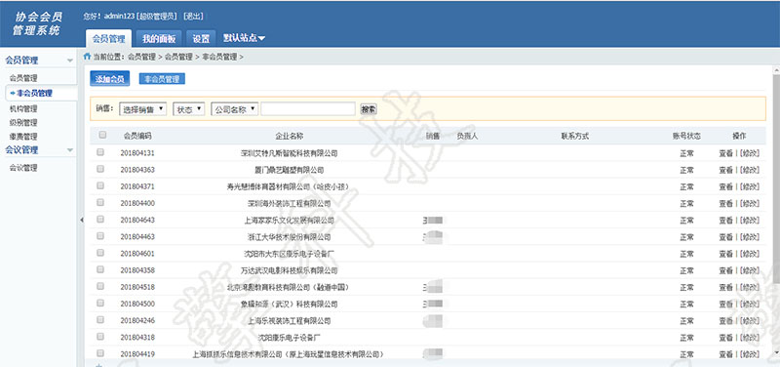
Task: Click 非会员管理 in the breadcrumb path
Action: 219,57
